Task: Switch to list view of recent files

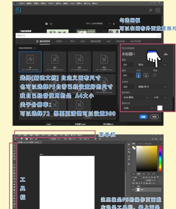Action: [51, 24]
